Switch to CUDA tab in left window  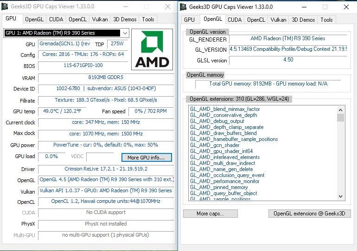[x=56, y=19]
